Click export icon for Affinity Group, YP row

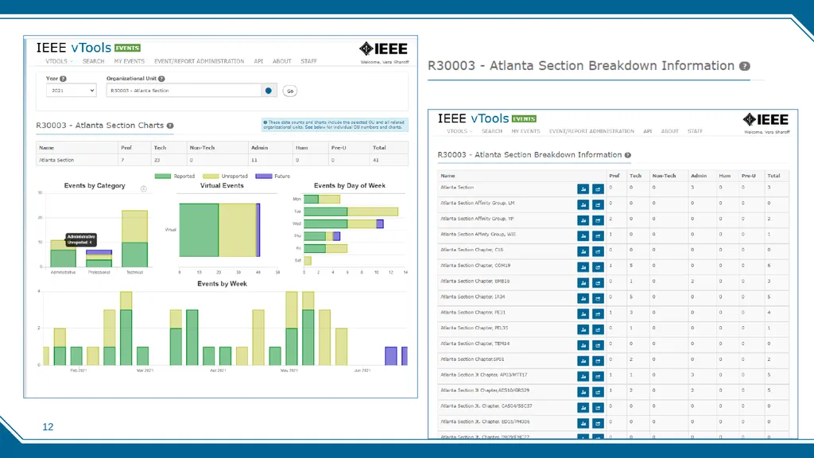[598, 220]
